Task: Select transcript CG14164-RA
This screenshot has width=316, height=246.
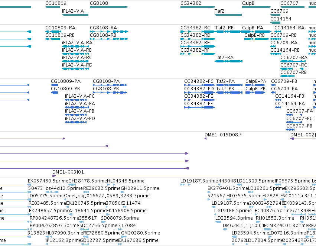Action: tap(278, 32)
